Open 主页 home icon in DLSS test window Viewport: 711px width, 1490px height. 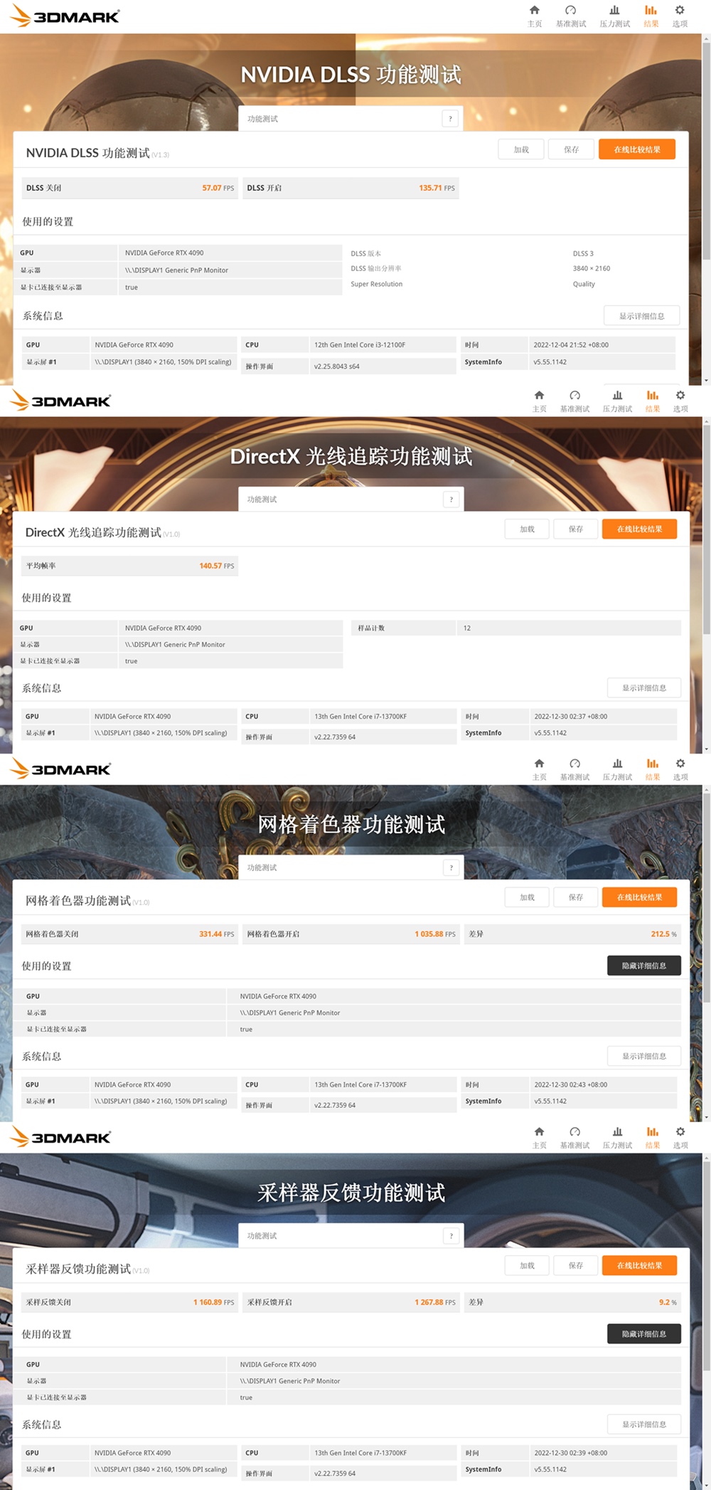tap(535, 16)
